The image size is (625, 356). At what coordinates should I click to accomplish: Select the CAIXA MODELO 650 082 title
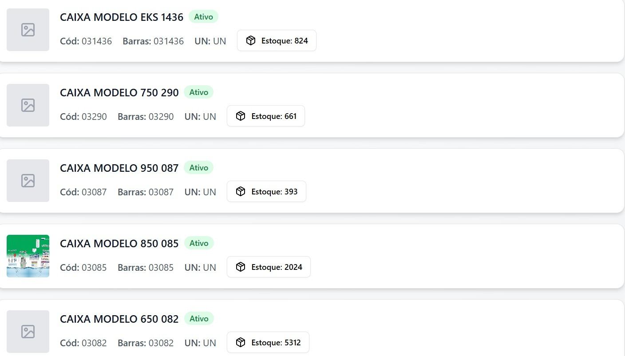[119, 319]
